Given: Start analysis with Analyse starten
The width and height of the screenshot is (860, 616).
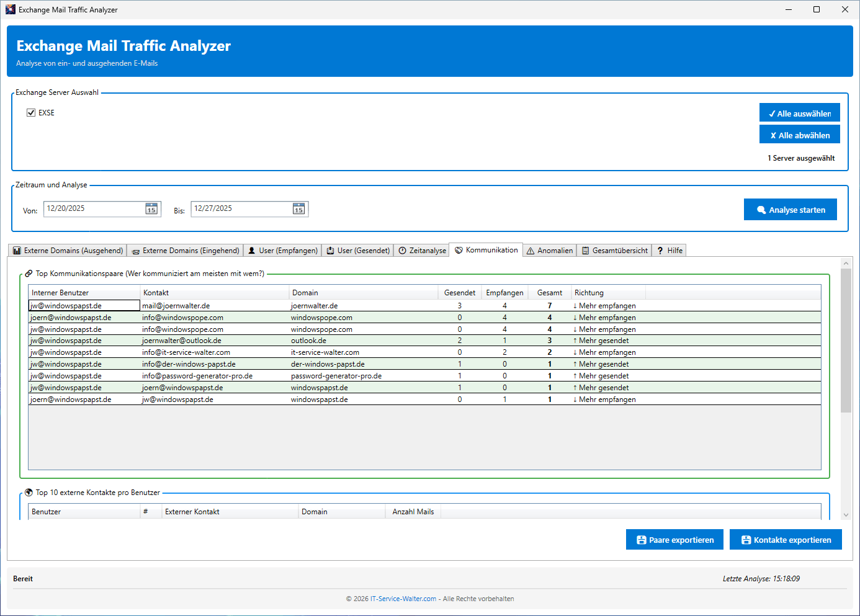Looking at the screenshot, I should coord(790,210).
